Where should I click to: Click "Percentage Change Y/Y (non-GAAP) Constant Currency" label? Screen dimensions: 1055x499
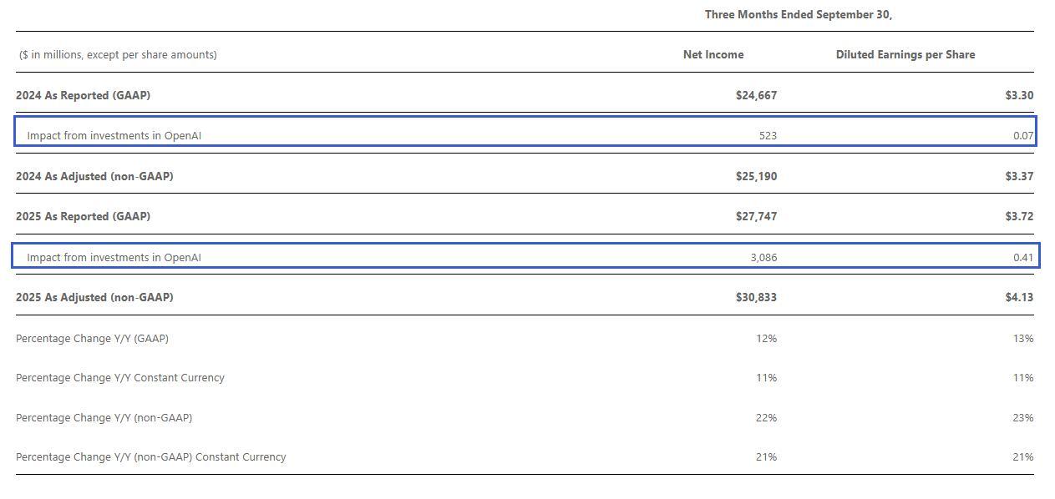click(150, 456)
